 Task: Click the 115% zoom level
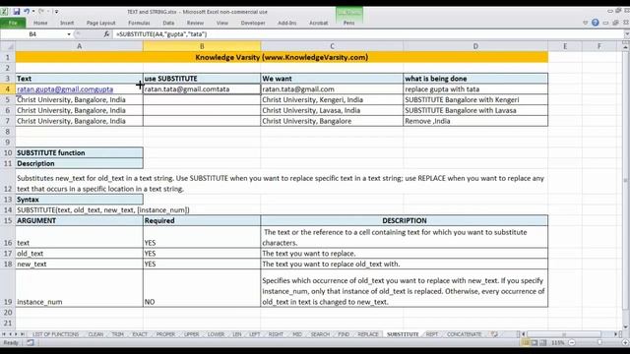click(x=558, y=343)
